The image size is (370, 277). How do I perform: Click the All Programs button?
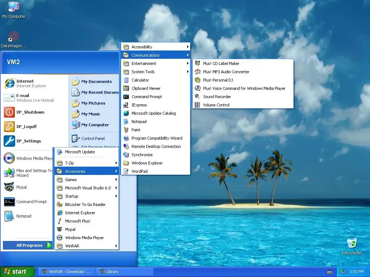28,245
